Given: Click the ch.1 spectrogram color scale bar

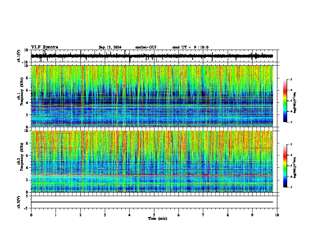Looking at the screenshot, I should click(285, 101).
